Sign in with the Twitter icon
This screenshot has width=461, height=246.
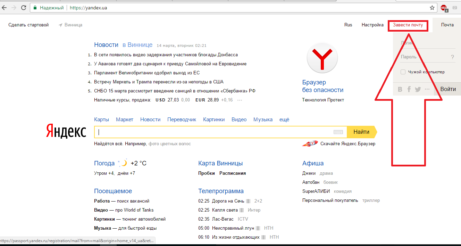coord(418,89)
